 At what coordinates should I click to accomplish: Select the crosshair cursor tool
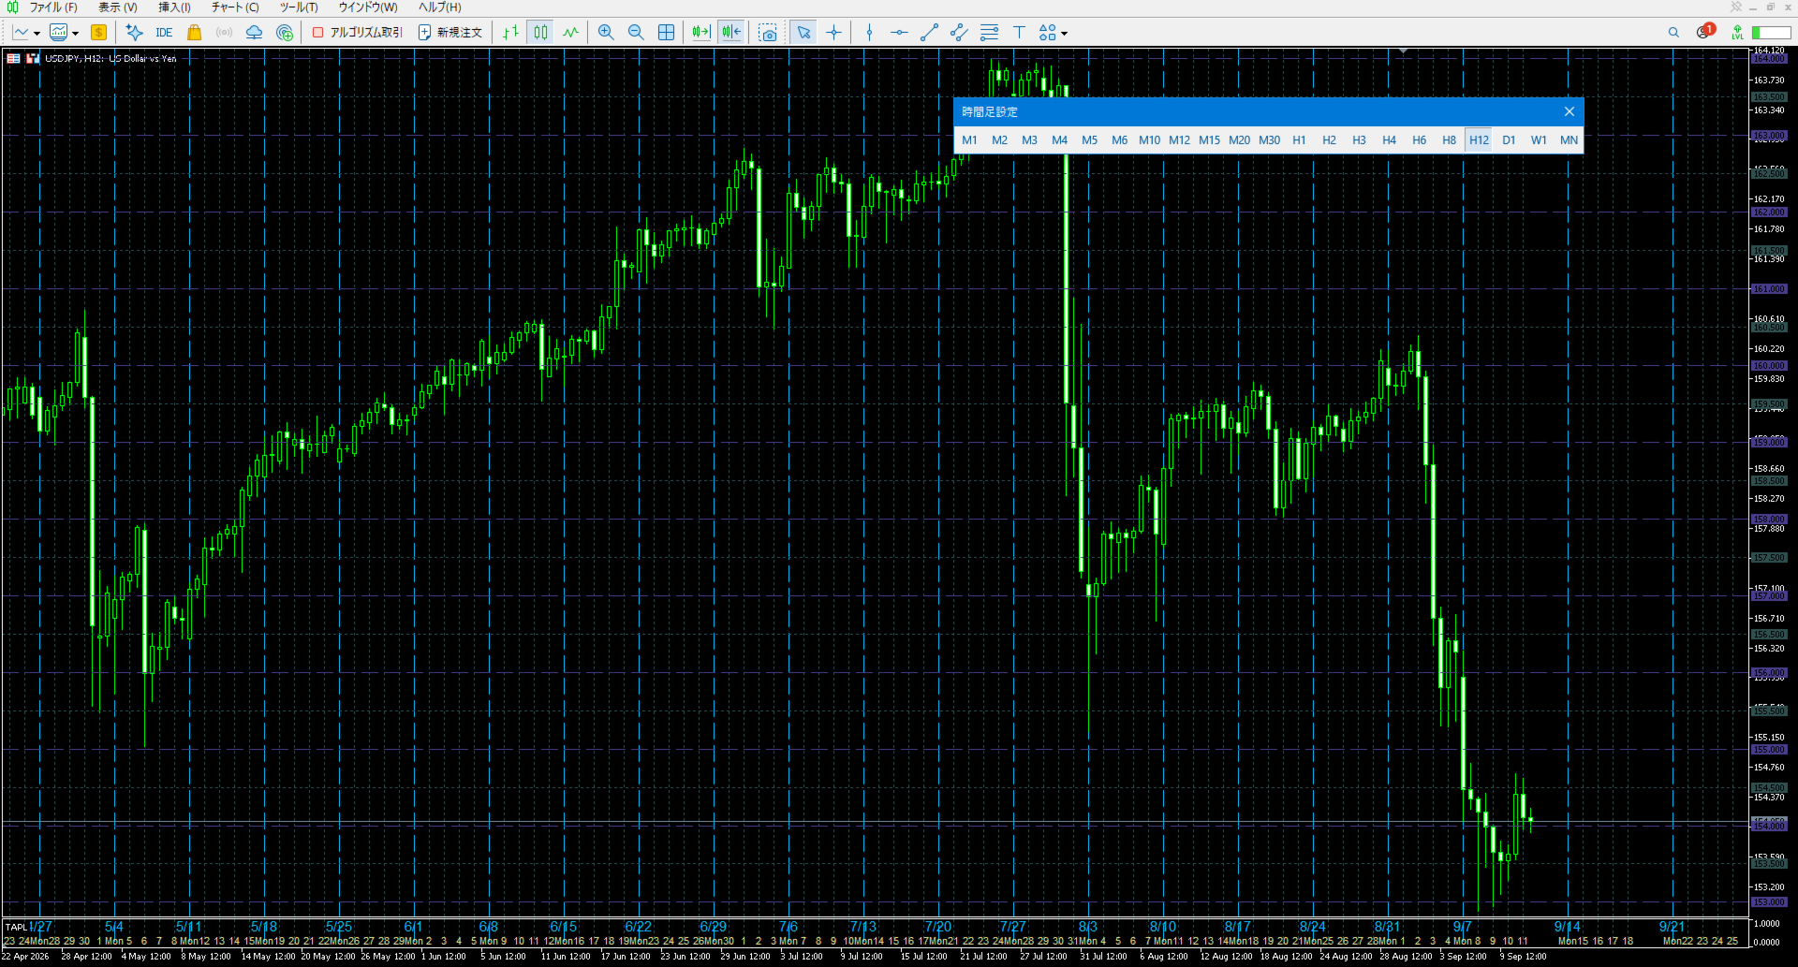click(833, 33)
